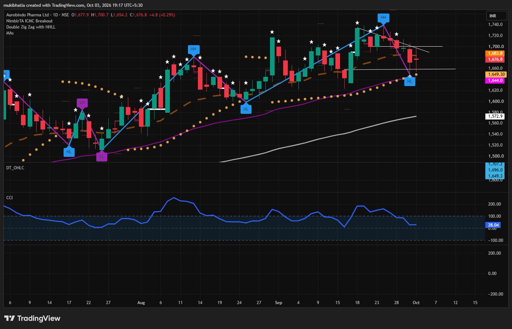Click the 1,696.0 DT_OHLC value label
This screenshot has height=329, width=512.
point(495,170)
